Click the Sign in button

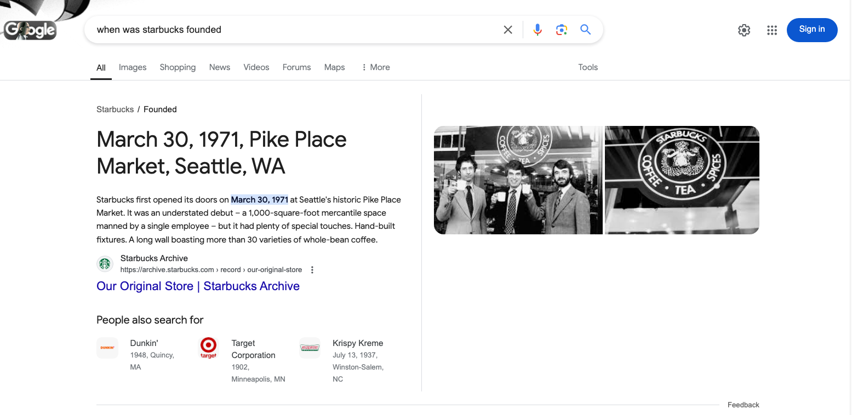point(812,30)
